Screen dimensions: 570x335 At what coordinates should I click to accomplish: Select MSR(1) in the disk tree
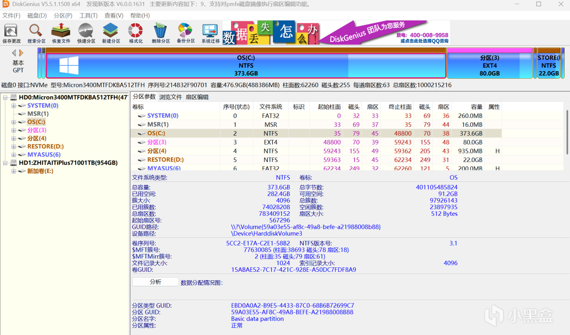pos(38,113)
